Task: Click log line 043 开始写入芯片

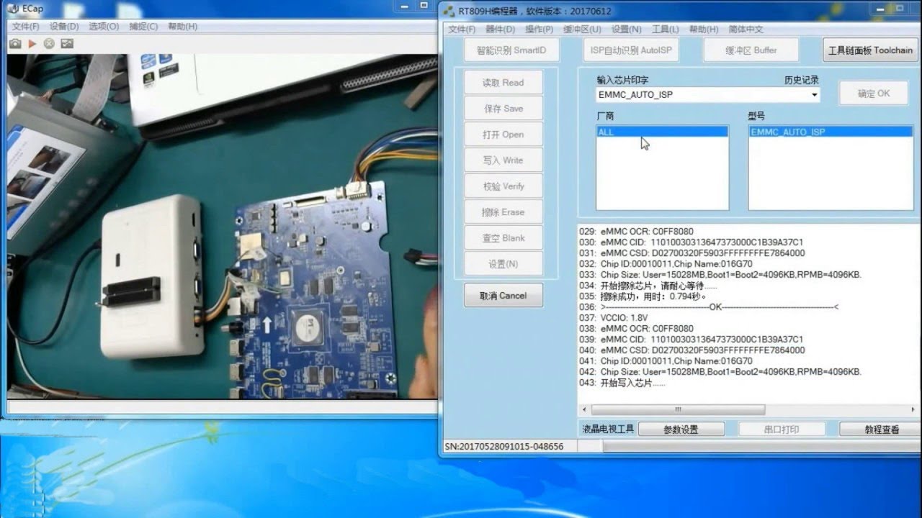Action: tap(622, 383)
